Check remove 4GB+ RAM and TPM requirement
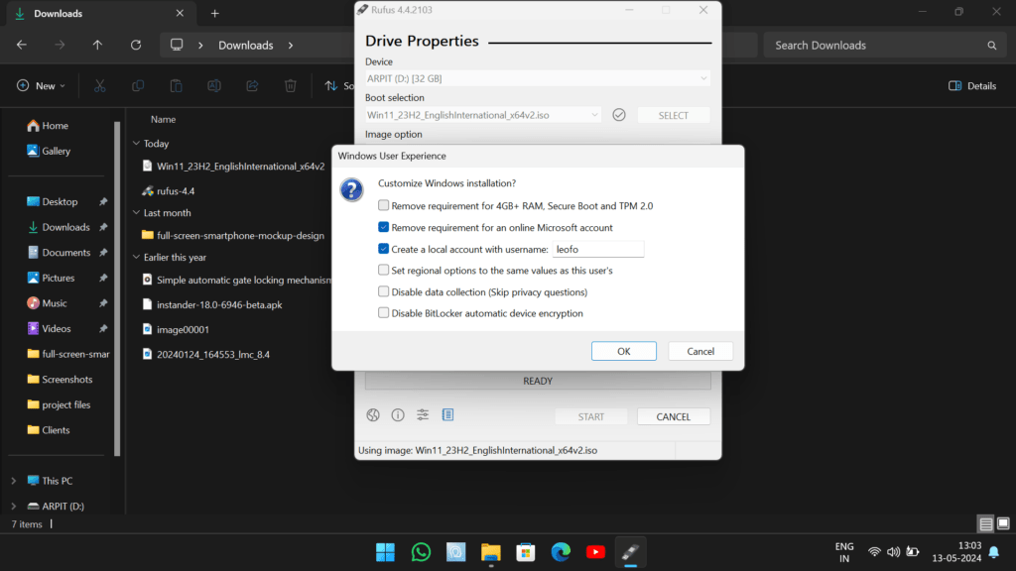The width and height of the screenshot is (1016, 571). 384,205
